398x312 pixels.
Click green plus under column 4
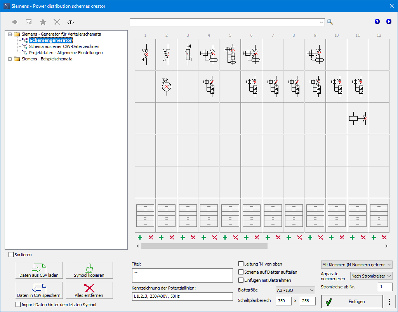coord(203,237)
